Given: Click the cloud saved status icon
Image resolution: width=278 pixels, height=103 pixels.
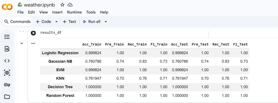Looking at the screenshot, I should click(x=70, y=5).
